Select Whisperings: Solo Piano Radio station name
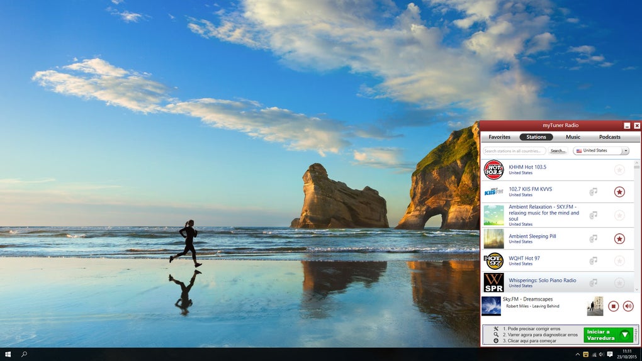Screen dimensions: 642x361 [x=542, y=280]
